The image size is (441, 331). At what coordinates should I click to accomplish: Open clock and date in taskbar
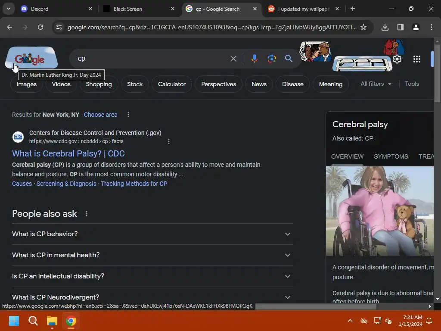point(410,321)
